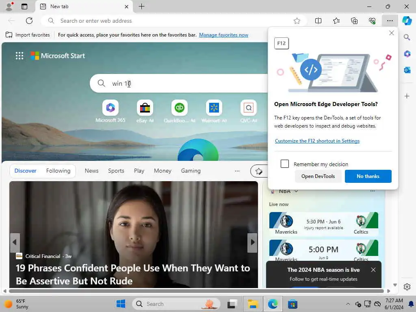This screenshot has width=416, height=312.
Task: Switch to the Discover tab
Action: tap(26, 171)
